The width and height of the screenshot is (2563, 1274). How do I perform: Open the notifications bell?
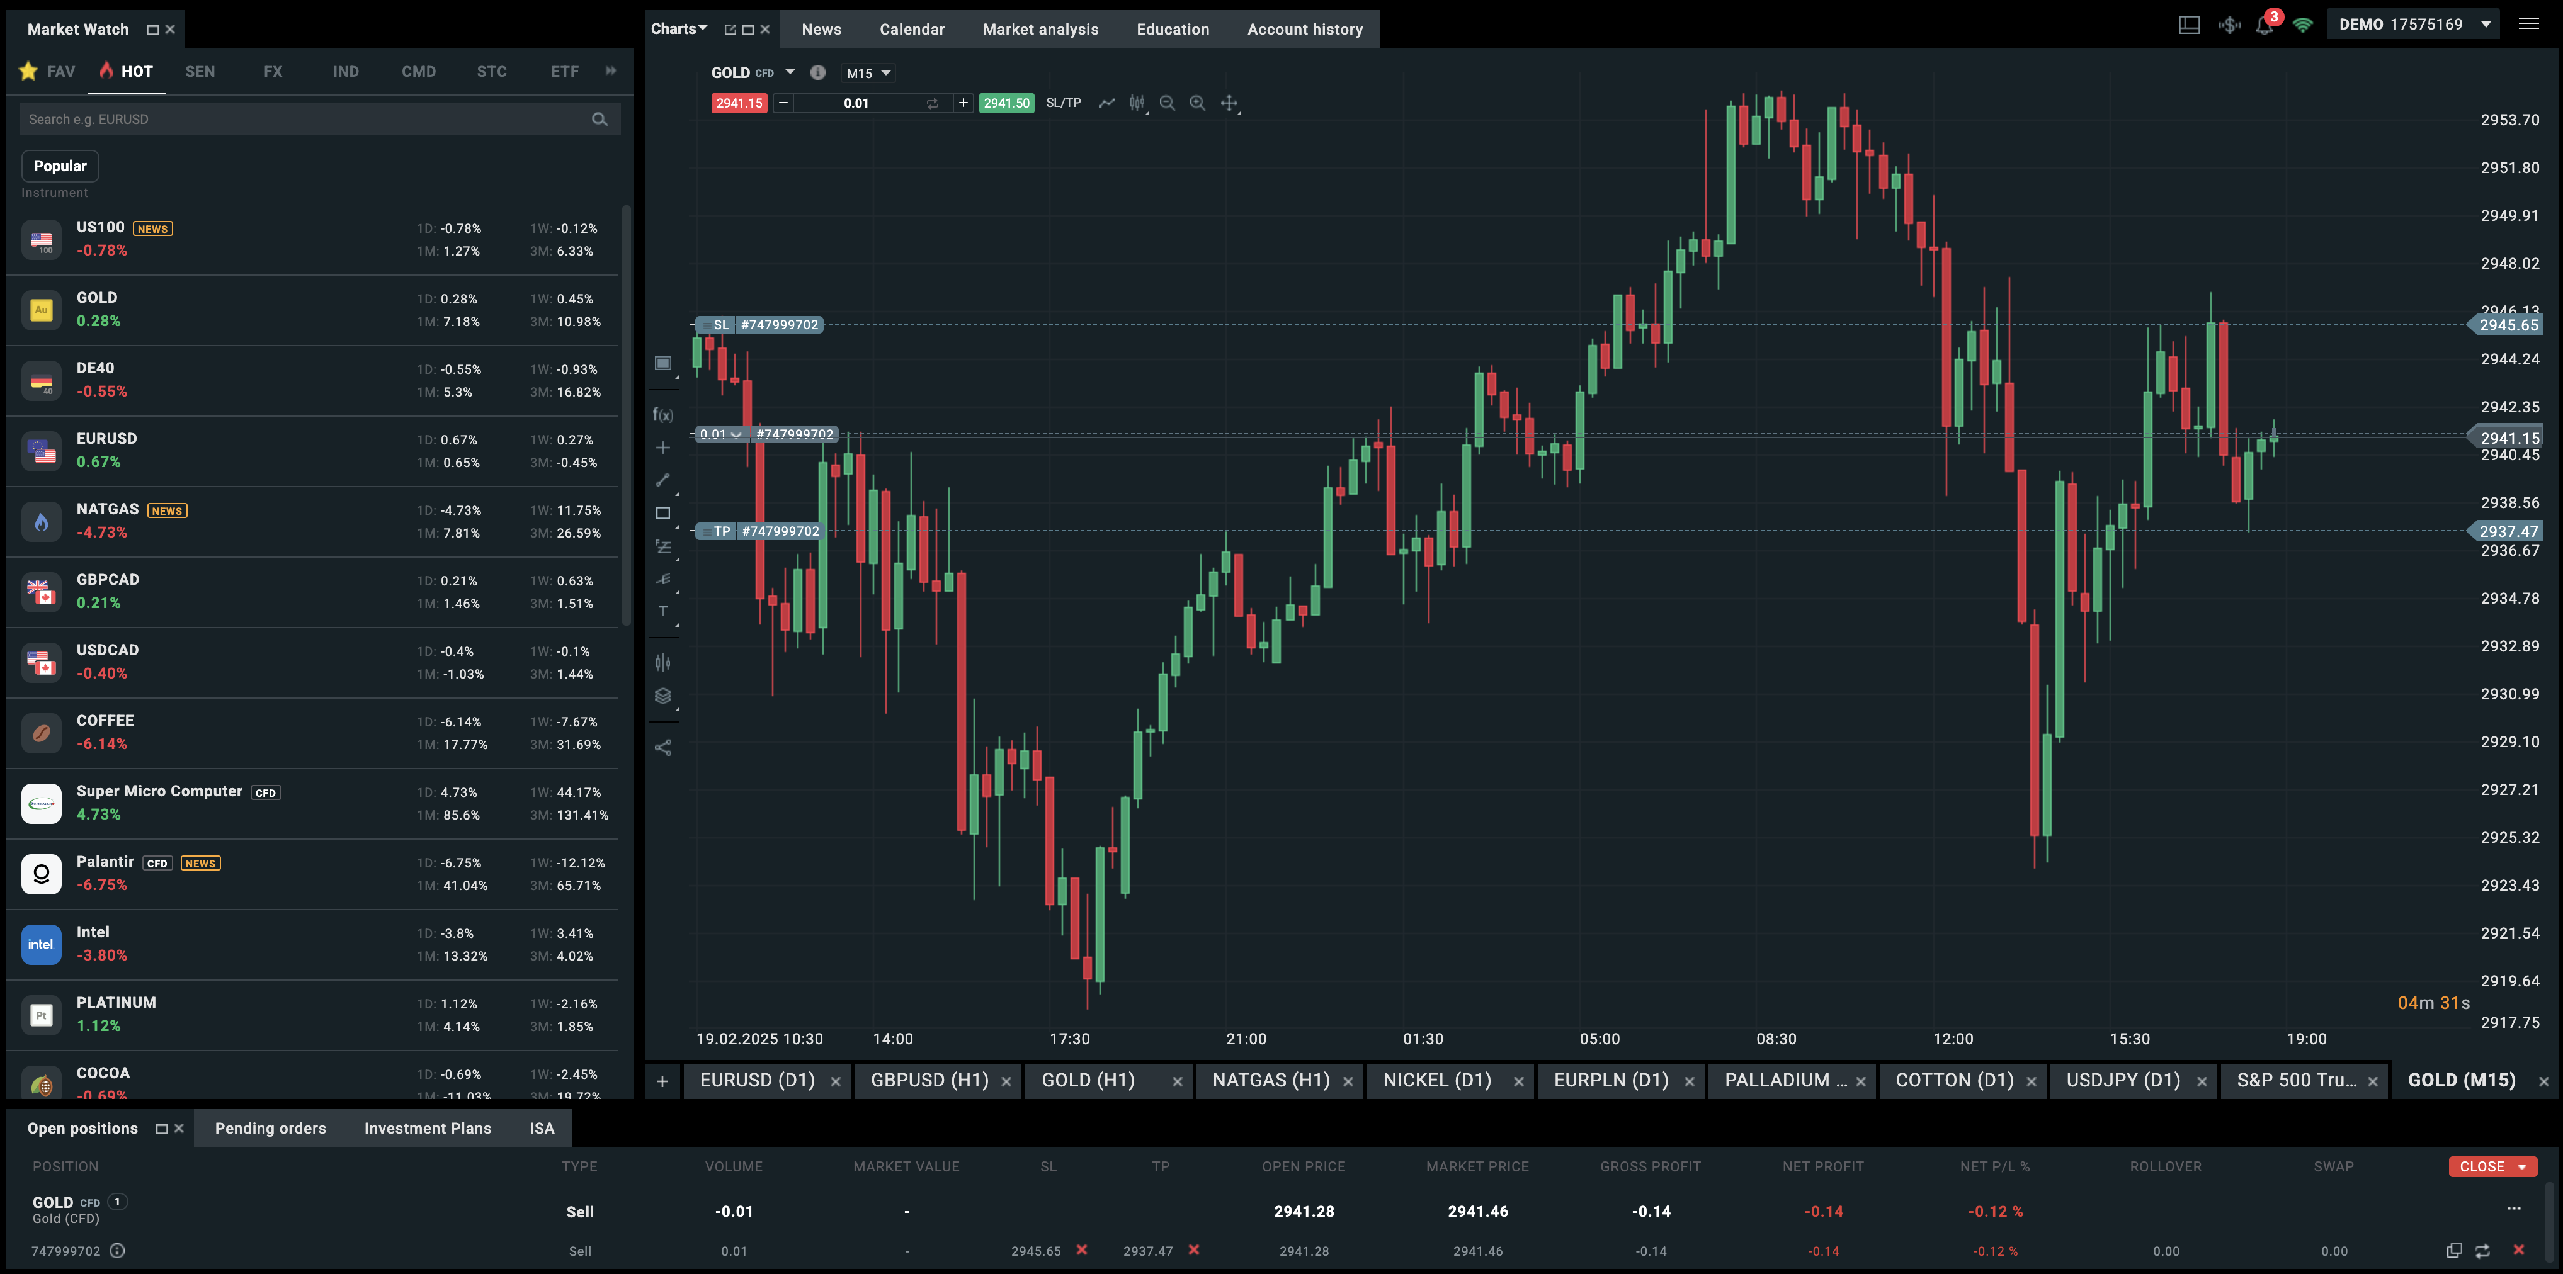[2265, 26]
